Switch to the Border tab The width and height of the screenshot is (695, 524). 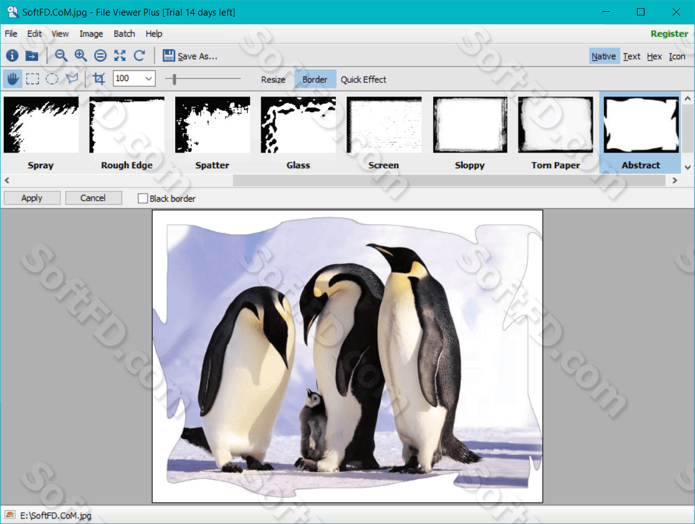tap(315, 80)
